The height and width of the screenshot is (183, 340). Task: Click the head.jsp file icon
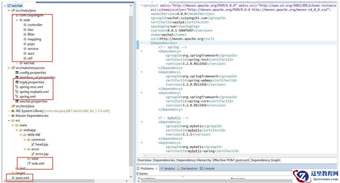pyautogui.click(x=33, y=144)
